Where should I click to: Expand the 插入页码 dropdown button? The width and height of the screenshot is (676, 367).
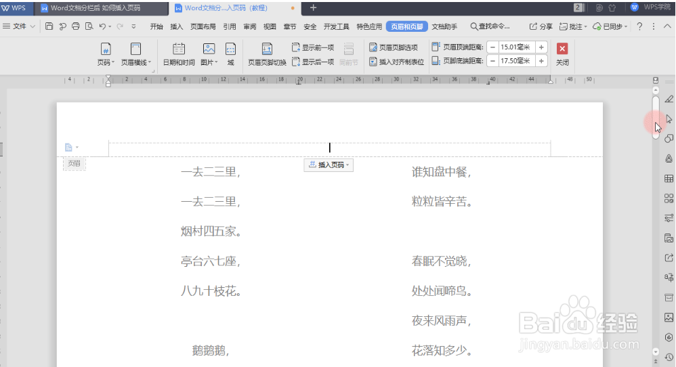(x=329, y=165)
